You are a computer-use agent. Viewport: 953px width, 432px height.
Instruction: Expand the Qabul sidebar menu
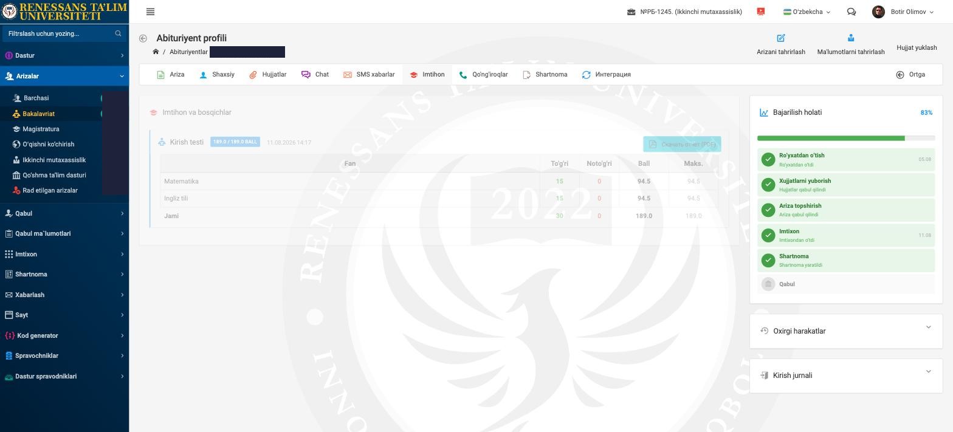(64, 213)
